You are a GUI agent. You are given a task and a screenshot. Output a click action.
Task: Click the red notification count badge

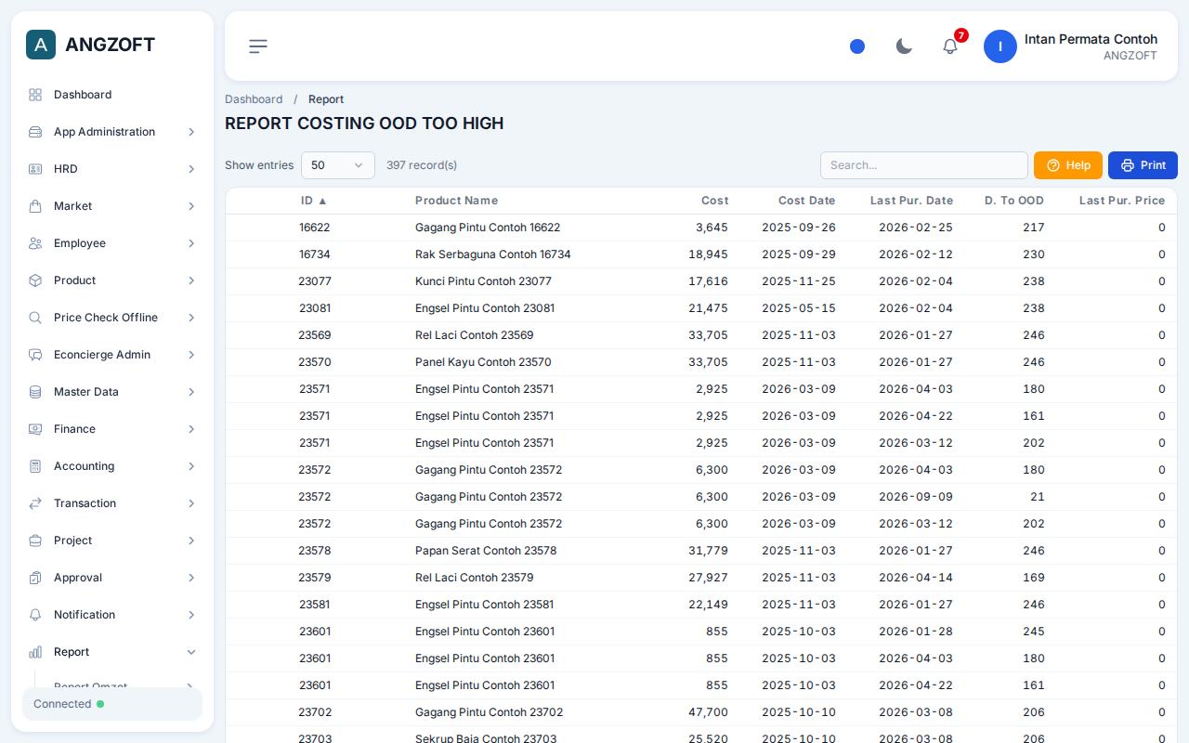click(961, 35)
